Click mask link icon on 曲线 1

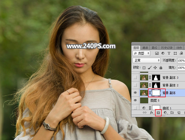(150, 108)
